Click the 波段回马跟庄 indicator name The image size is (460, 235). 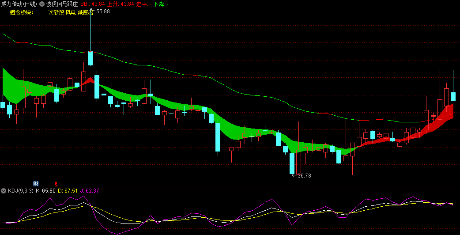62,4
